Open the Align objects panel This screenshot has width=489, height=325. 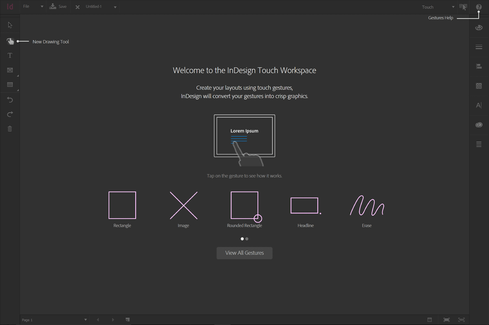[x=479, y=66]
